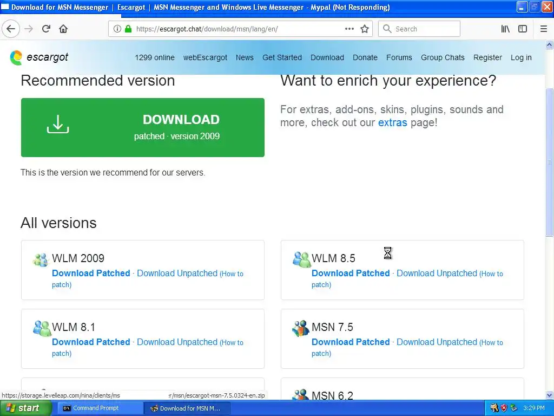Click the URL address bar text
The width and height of the screenshot is (554, 416).
point(207,29)
